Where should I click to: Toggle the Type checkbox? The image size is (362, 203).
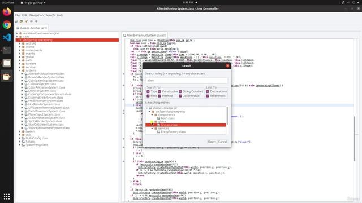pos(148,91)
